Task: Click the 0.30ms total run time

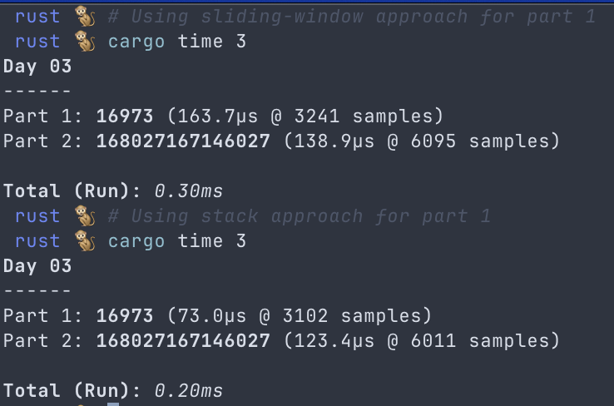Action: tap(189, 191)
